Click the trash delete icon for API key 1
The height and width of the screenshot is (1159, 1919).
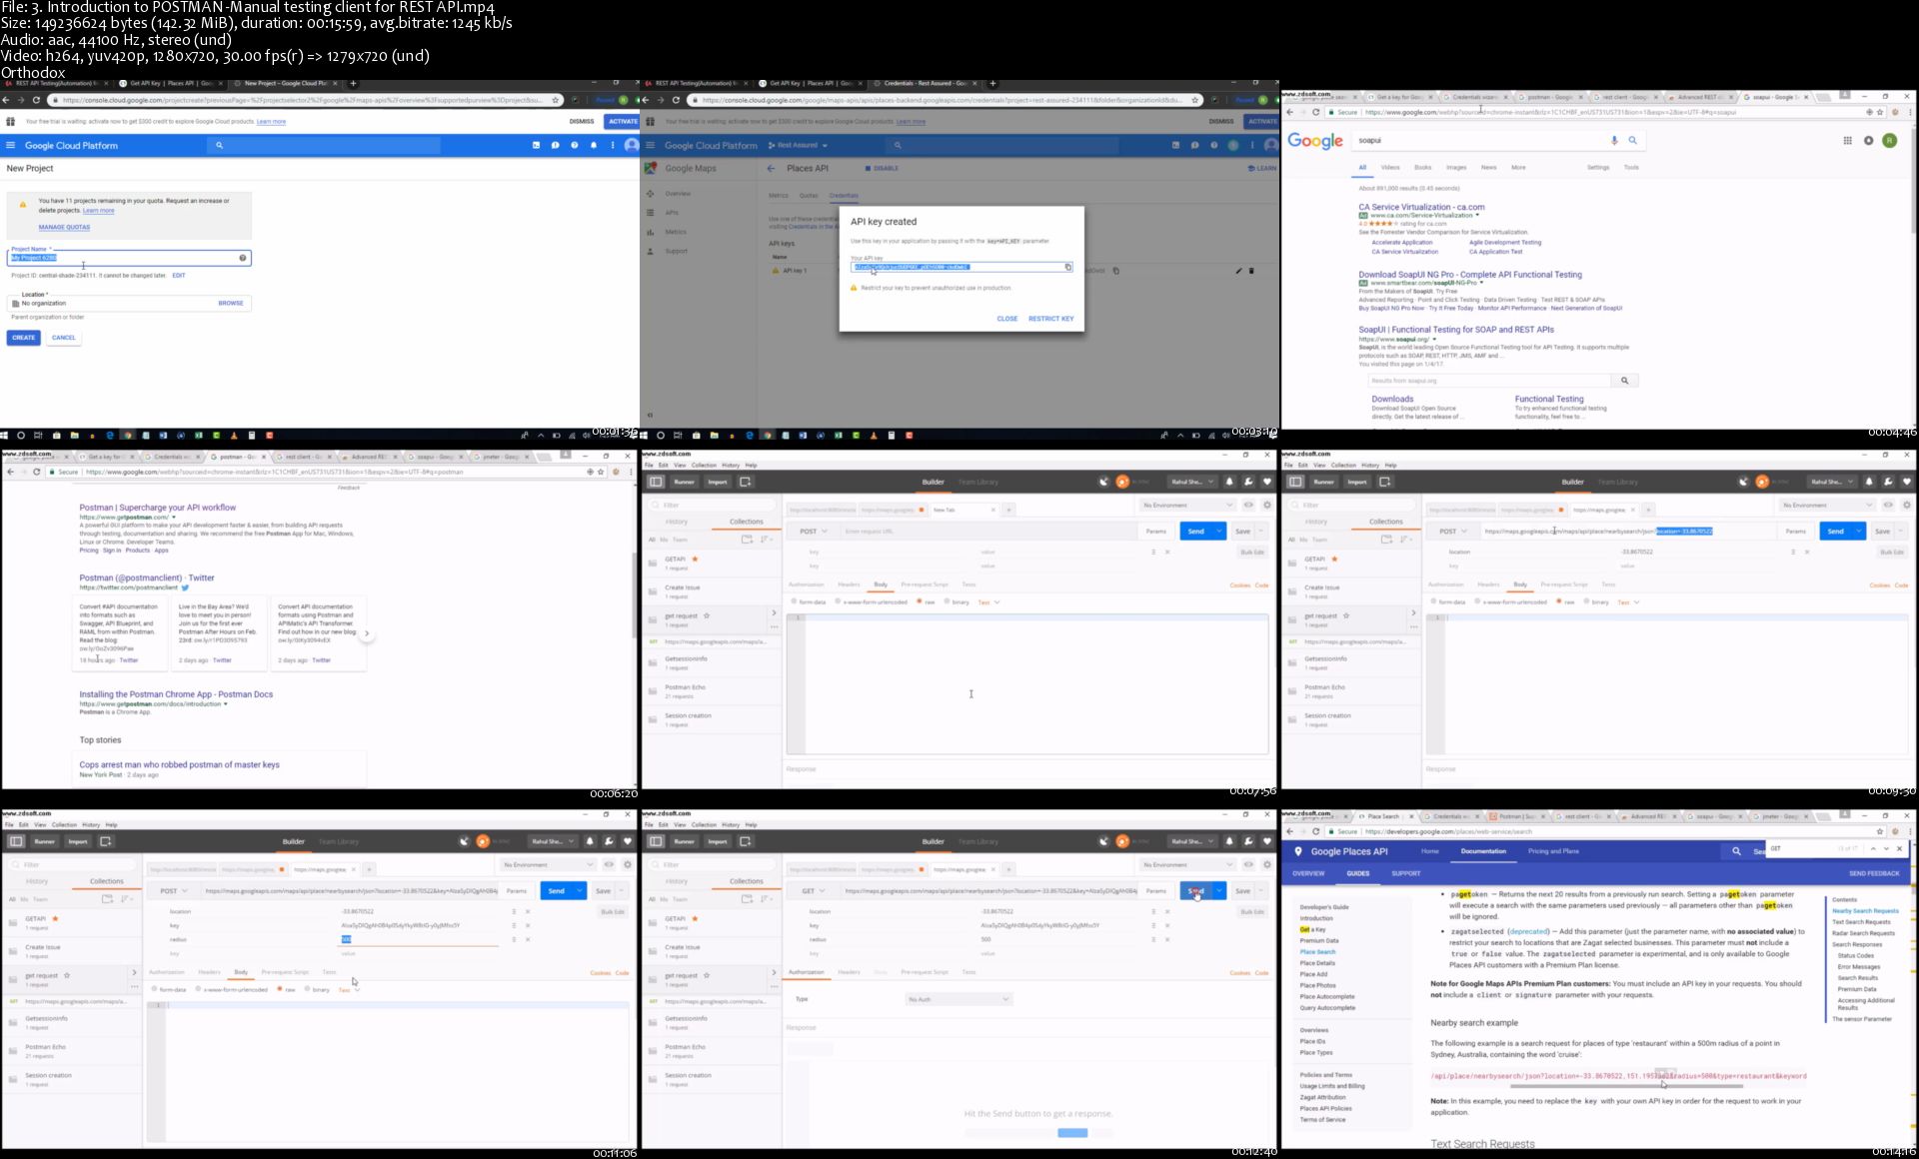(x=1251, y=271)
